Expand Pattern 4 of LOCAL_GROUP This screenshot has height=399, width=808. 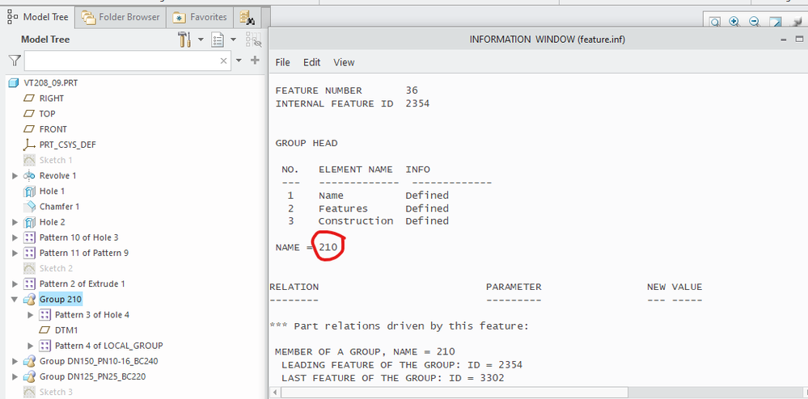point(31,346)
